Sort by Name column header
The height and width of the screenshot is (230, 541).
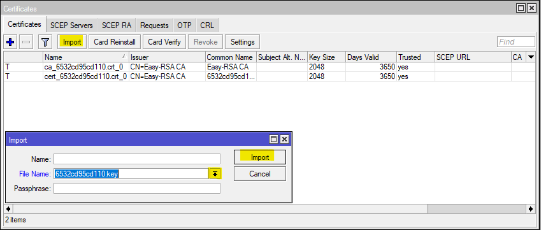click(x=86, y=57)
